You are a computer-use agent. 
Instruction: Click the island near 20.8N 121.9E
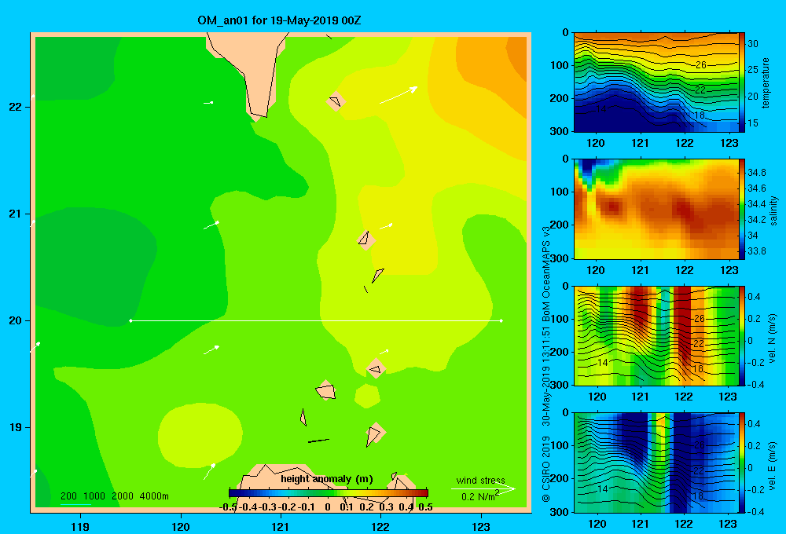[x=366, y=240]
